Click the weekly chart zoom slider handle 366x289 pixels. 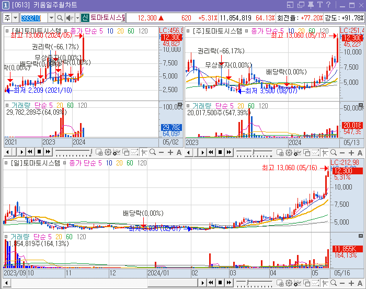(x=254, y=152)
